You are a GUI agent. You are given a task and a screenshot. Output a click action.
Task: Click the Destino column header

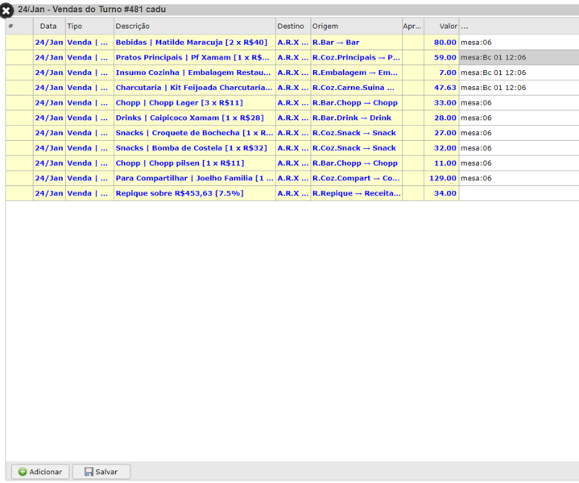[293, 27]
